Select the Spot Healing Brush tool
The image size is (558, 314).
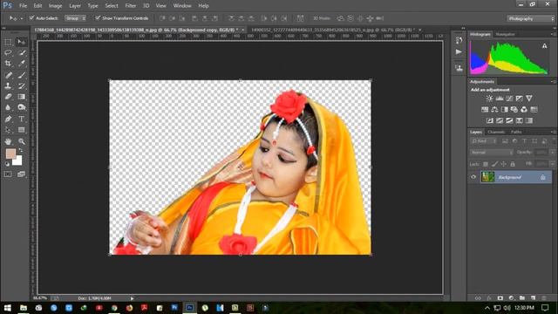[x=8, y=75]
